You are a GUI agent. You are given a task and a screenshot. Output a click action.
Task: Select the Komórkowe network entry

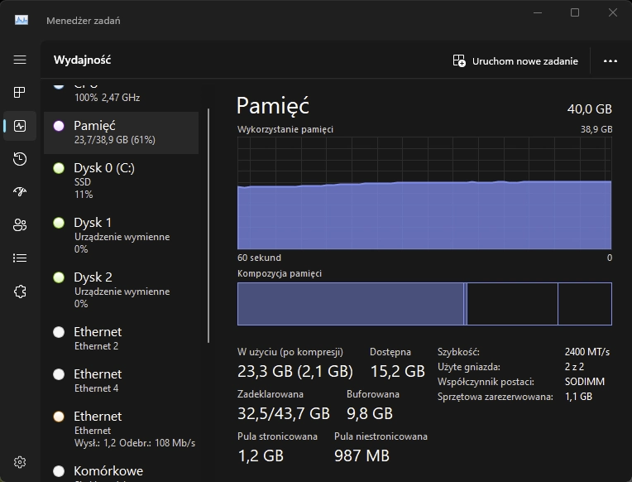click(121, 470)
